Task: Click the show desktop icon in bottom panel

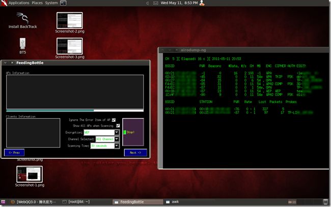Action: [x=3, y=202]
